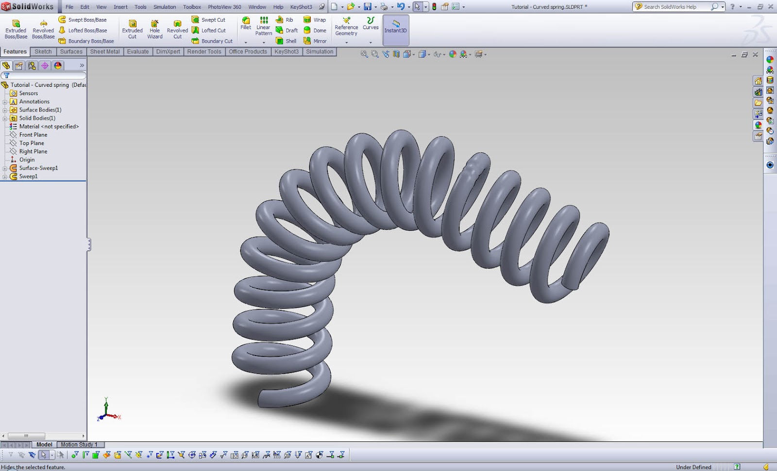Open the Hole Wizard tool
777x471 pixels.
click(154, 28)
